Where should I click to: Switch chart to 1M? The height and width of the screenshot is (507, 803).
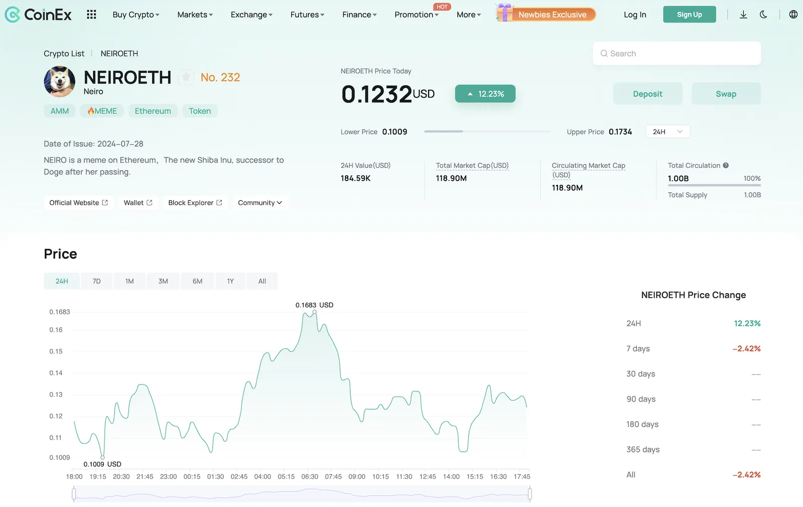click(129, 281)
